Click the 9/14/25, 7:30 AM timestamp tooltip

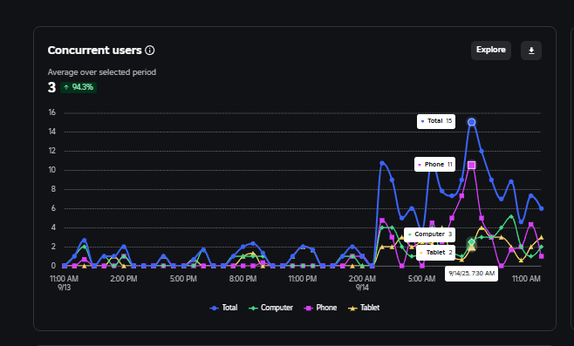point(471,274)
